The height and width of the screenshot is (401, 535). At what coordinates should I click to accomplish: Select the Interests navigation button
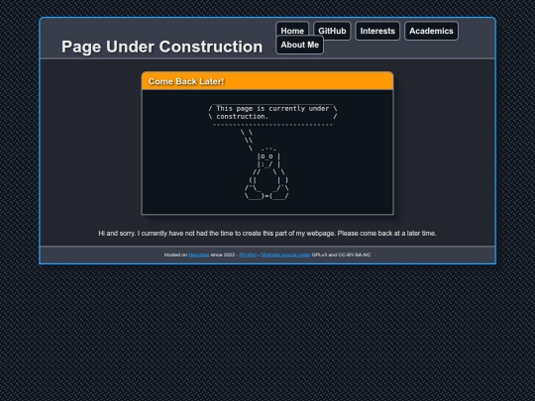tap(377, 31)
